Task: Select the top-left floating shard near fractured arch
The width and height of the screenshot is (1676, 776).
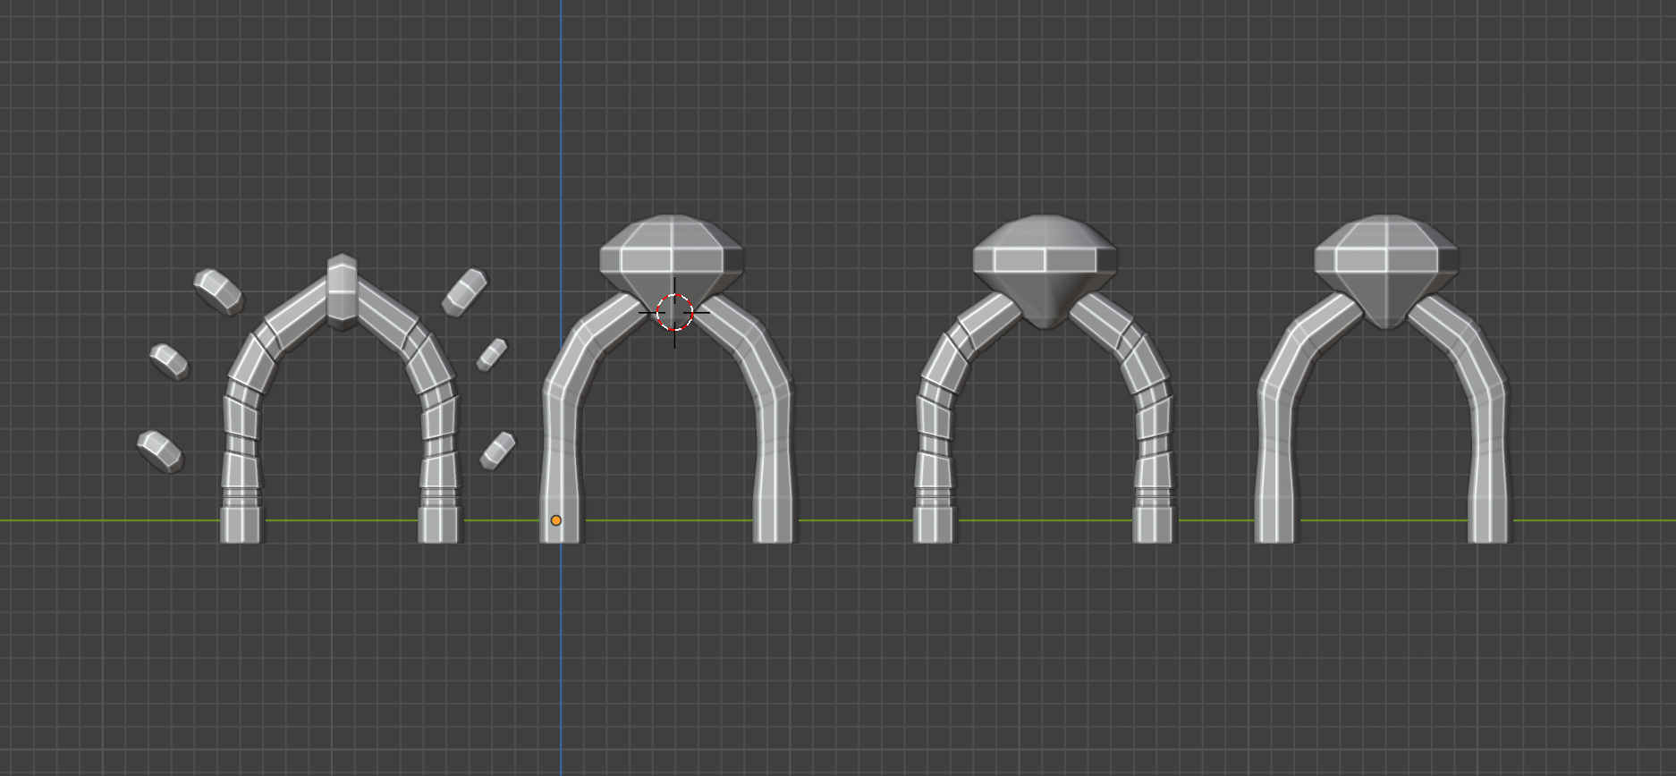Action: tap(218, 291)
